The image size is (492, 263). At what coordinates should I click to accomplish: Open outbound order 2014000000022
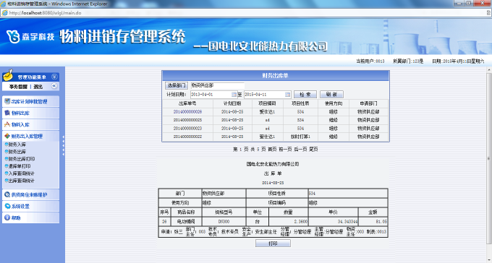tap(187, 137)
